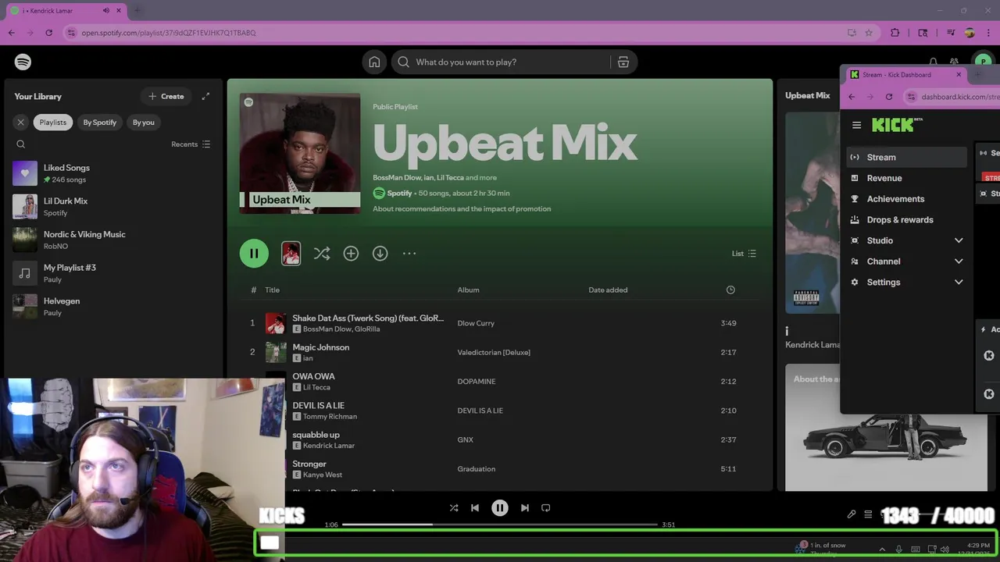Click the taskbar volume speaker icon

(x=945, y=550)
